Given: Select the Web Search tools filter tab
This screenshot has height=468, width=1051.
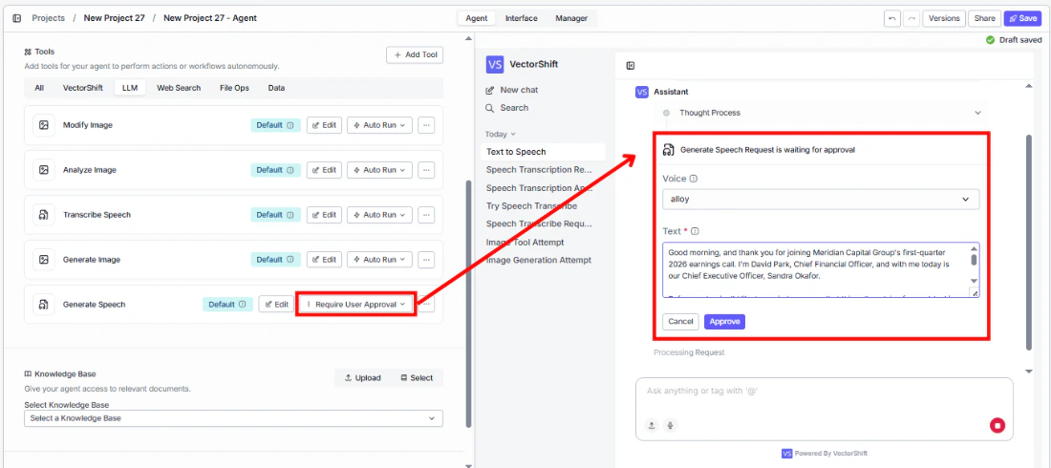Looking at the screenshot, I should (179, 88).
